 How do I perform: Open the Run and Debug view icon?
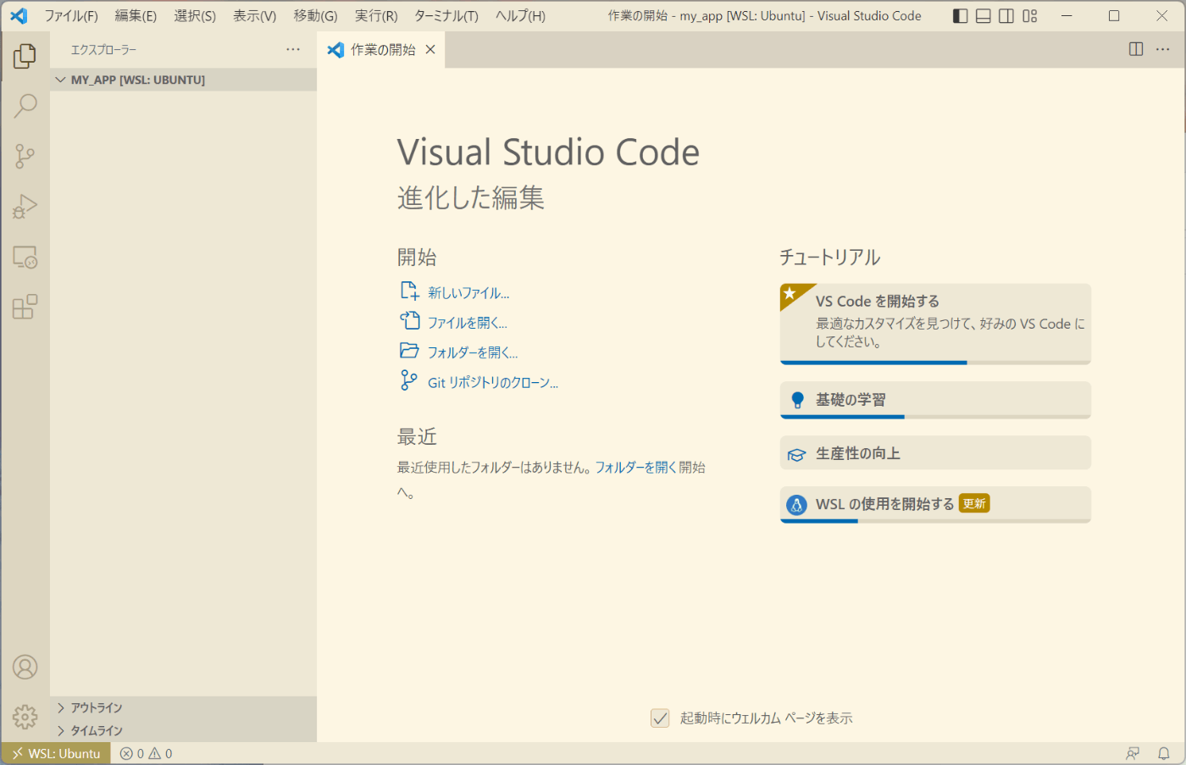click(x=25, y=207)
